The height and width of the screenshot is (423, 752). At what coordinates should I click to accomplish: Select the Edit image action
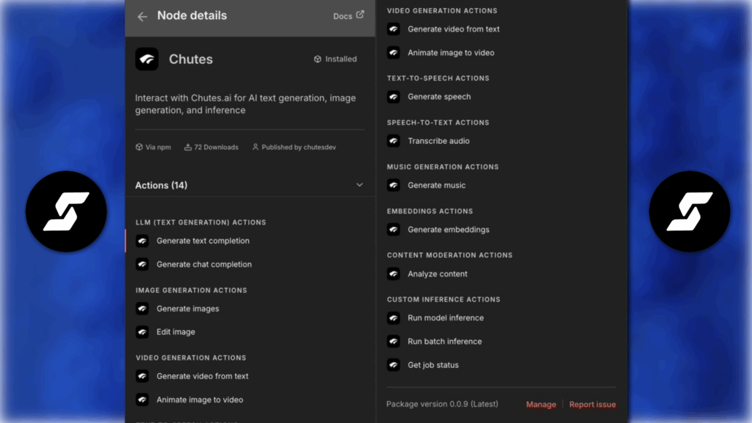[176, 332]
